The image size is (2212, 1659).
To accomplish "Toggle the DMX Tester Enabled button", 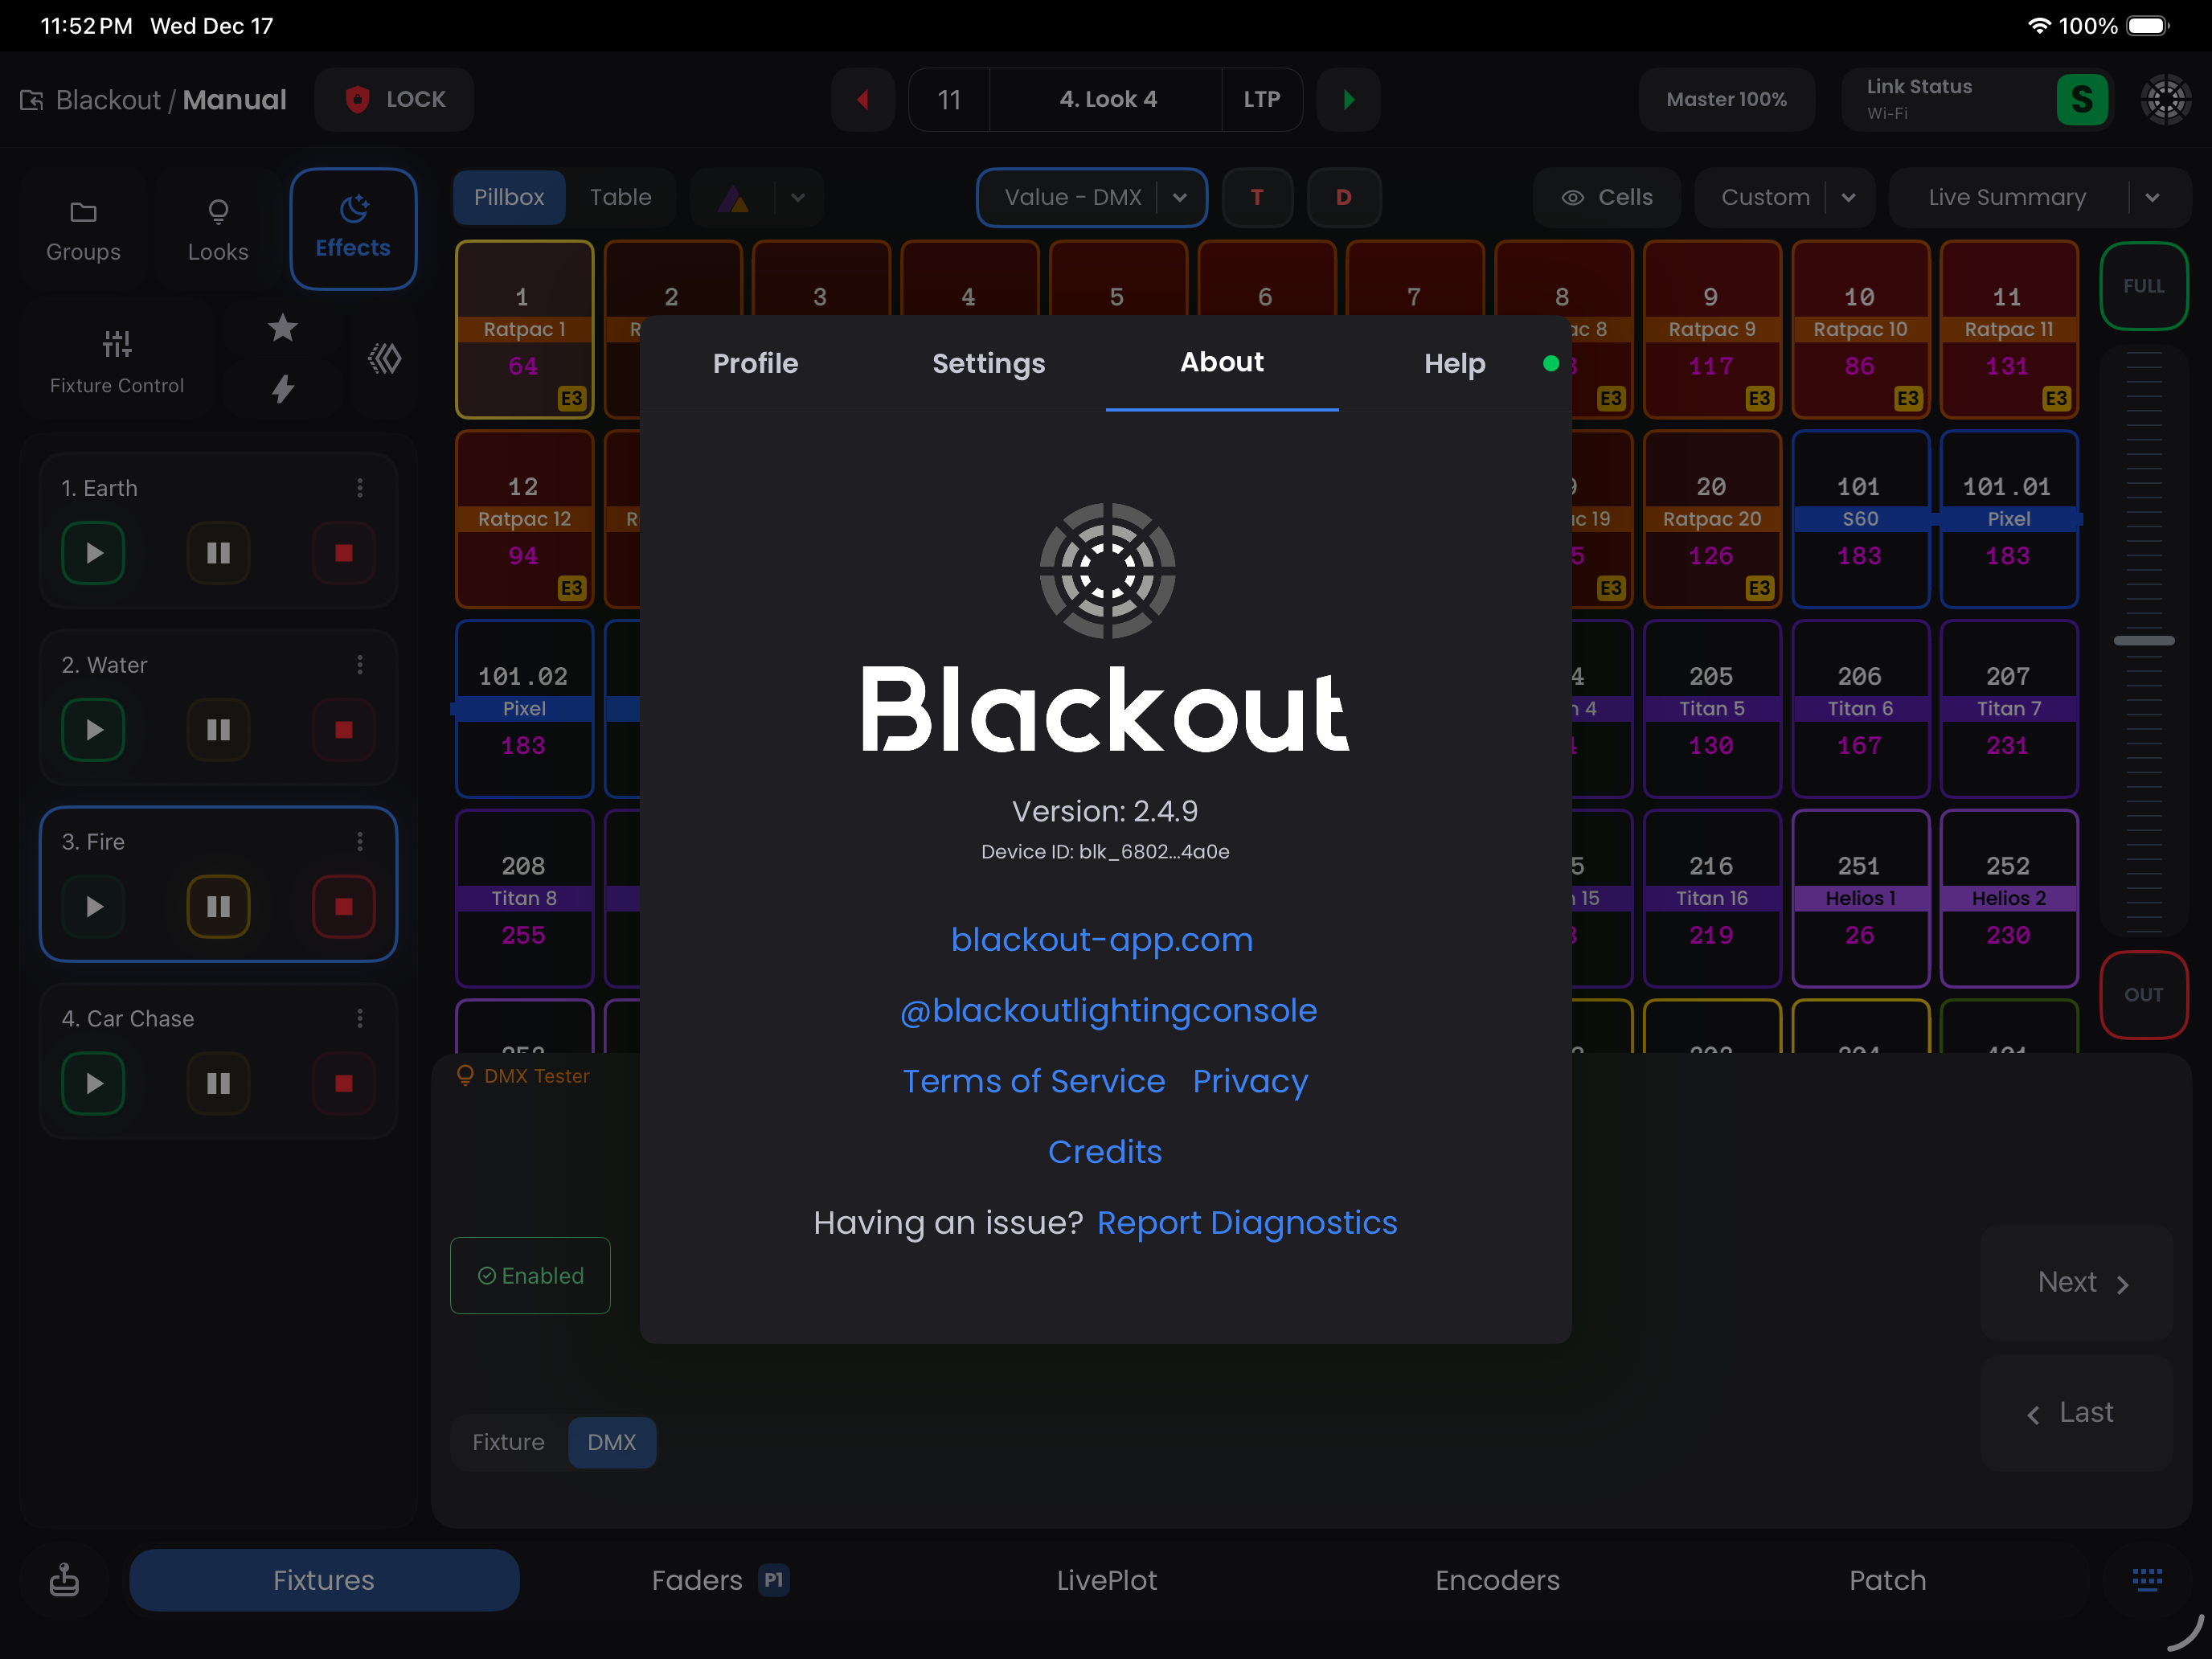I will [530, 1275].
